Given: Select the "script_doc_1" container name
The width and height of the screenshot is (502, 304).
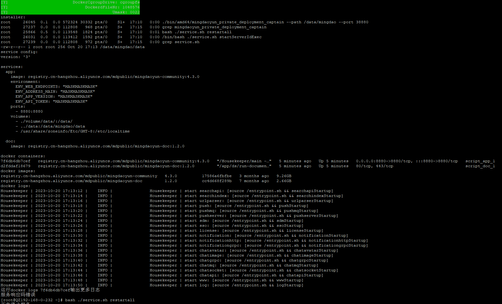Looking at the screenshot, I should (x=480, y=166).
